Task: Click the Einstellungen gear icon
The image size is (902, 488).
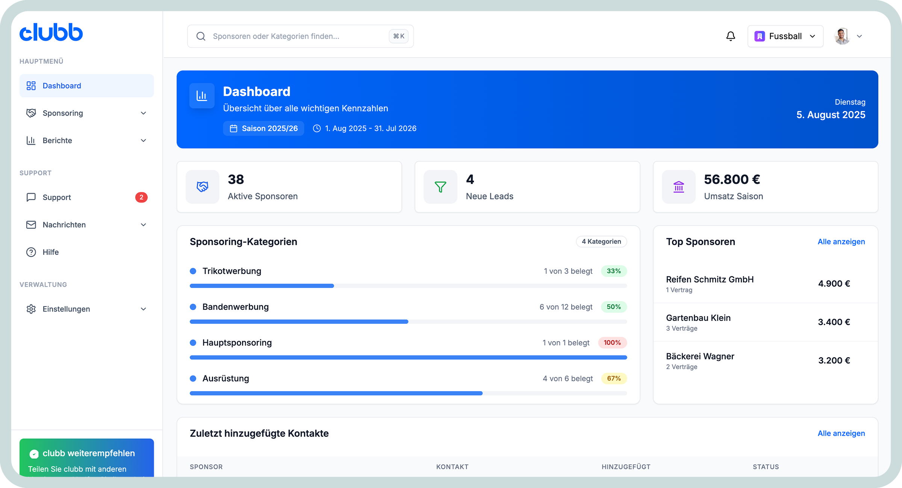Action: pos(31,309)
